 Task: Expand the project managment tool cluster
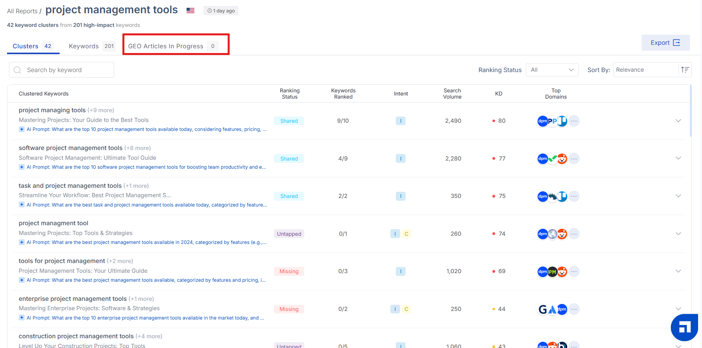tap(678, 234)
